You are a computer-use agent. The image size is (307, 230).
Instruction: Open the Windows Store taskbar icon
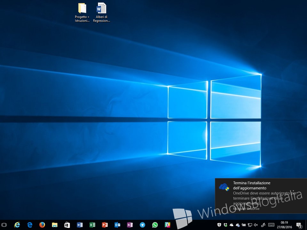click(x=67, y=225)
